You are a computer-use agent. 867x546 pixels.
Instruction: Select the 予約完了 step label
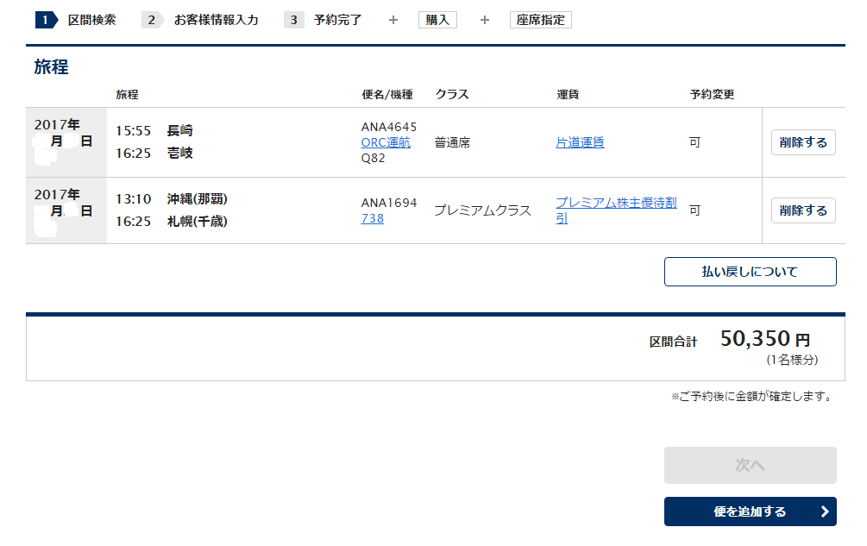(x=338, y=20)
